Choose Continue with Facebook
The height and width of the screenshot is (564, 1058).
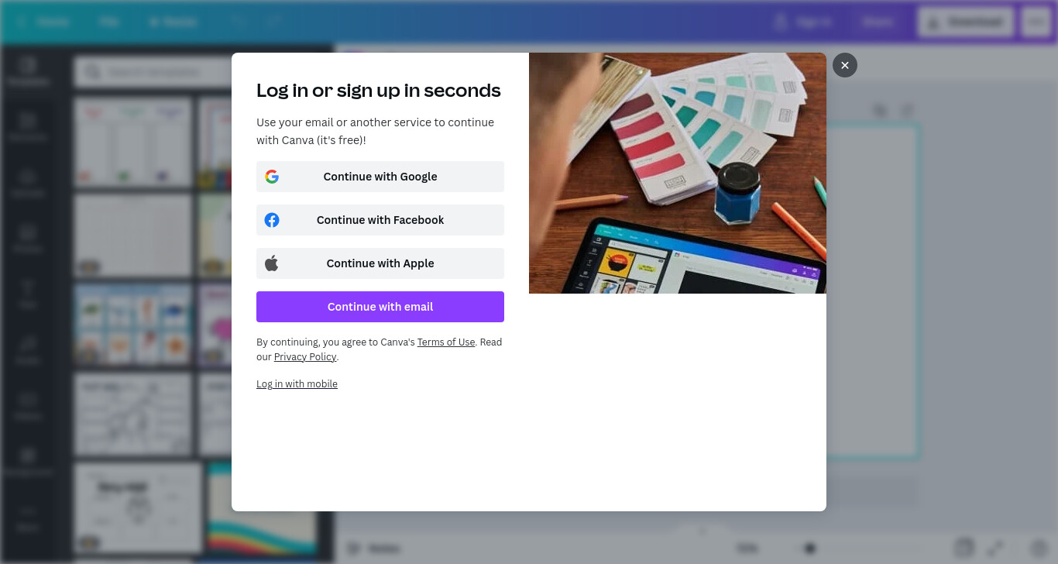(x=380, y=220)
